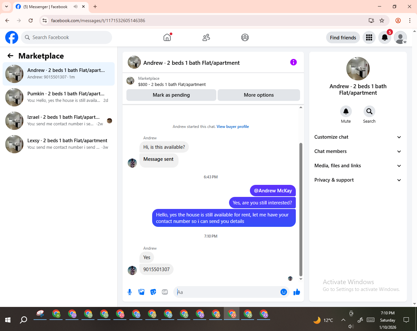Open the Friends icon in top navigation
The height and width of the screenshot is (331, 417).
tap(206, 37)
